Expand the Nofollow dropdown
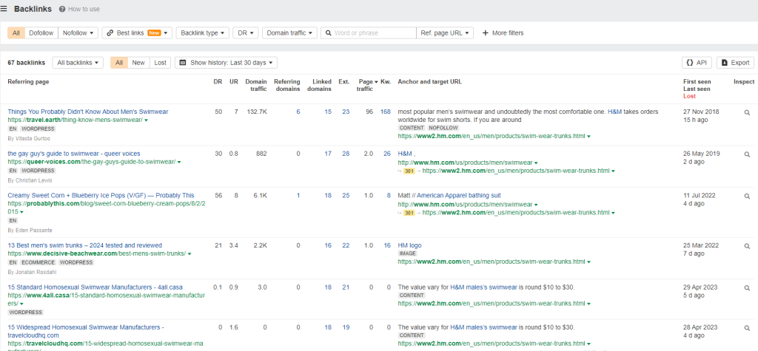758x351 pixels. pyautogui.click(x=77, y=33)
